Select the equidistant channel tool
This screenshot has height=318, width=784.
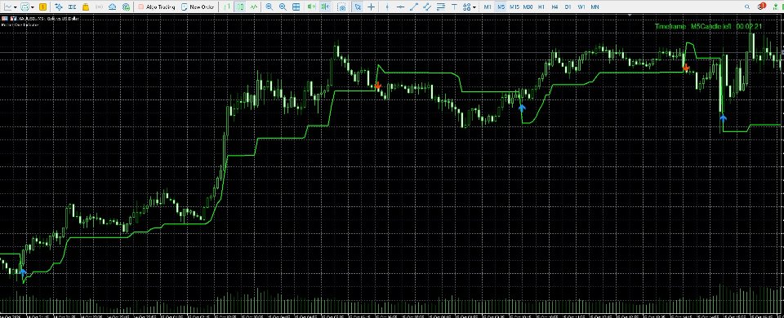(427, 7)
